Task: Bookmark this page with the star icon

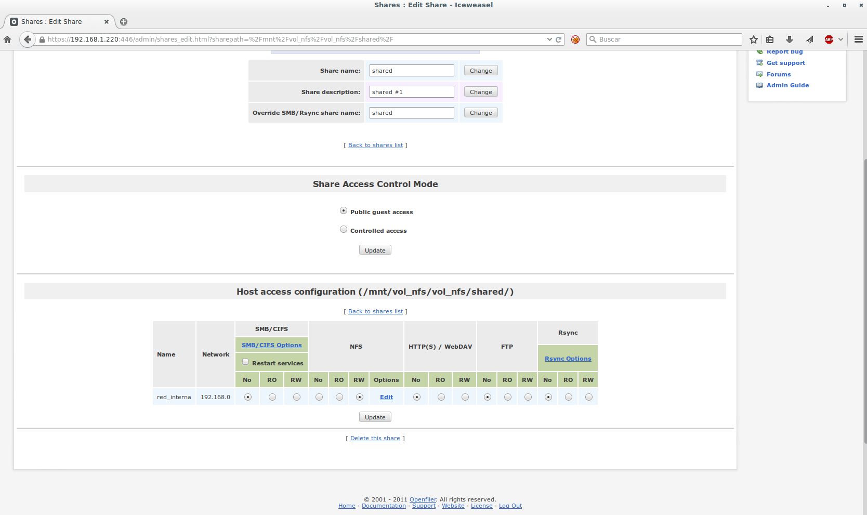Action: pyautogui.click(x=754, y=39)
